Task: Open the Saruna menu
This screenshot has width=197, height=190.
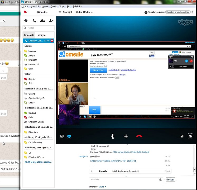Action: (x=45, y=6)
